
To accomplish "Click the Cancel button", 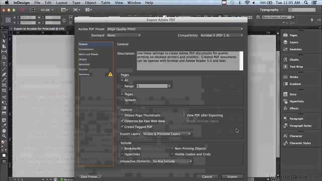I will [207, 176].
